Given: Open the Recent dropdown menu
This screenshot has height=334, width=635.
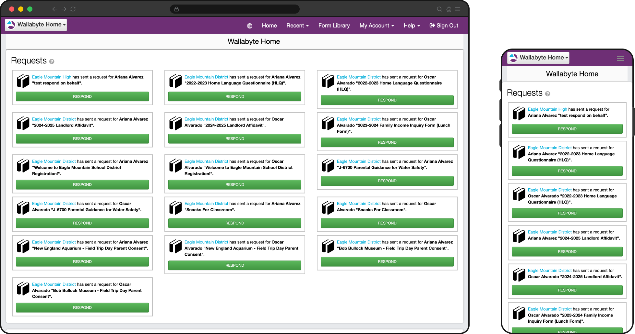Looking at the screenshot, I should pyautogui.click(x=297, y=26).
